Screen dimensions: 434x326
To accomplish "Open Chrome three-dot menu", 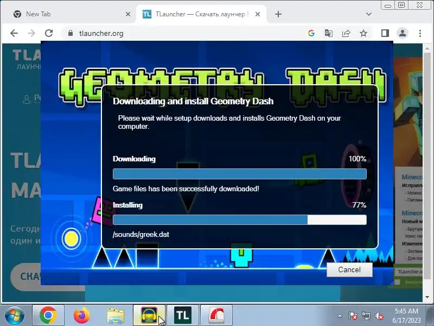I will pos(420,33).
